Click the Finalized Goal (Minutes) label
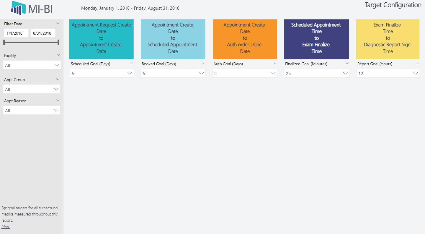Viewport: 425px width, 234px height. [306, 64]
